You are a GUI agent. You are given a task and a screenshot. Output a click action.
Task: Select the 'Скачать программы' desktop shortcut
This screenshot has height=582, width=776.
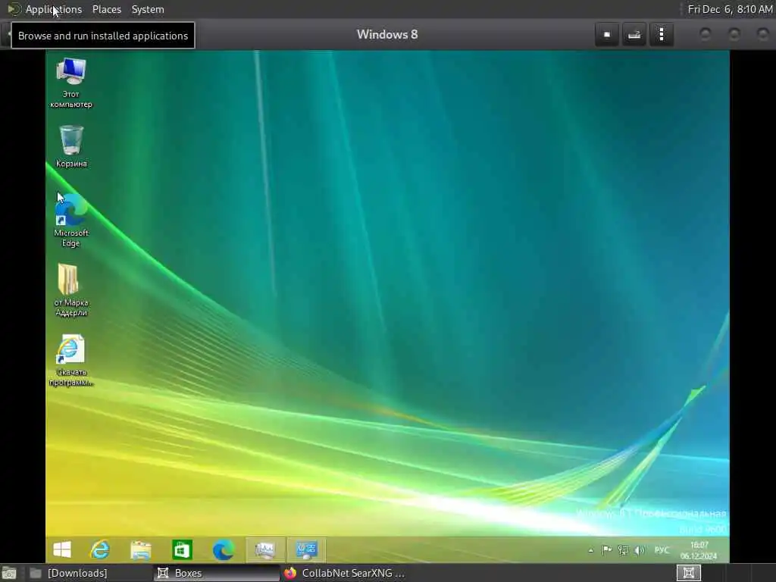click(71, 360)
